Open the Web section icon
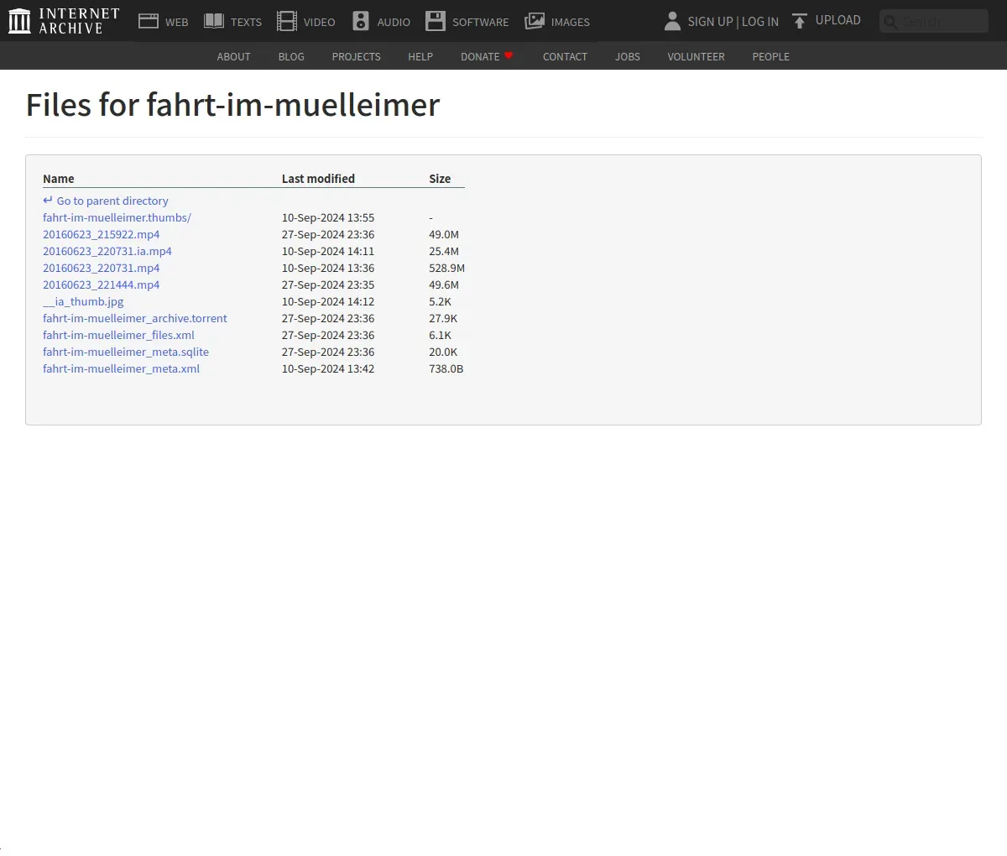Viewport: 1007px width, 856px height. [149, 21]
